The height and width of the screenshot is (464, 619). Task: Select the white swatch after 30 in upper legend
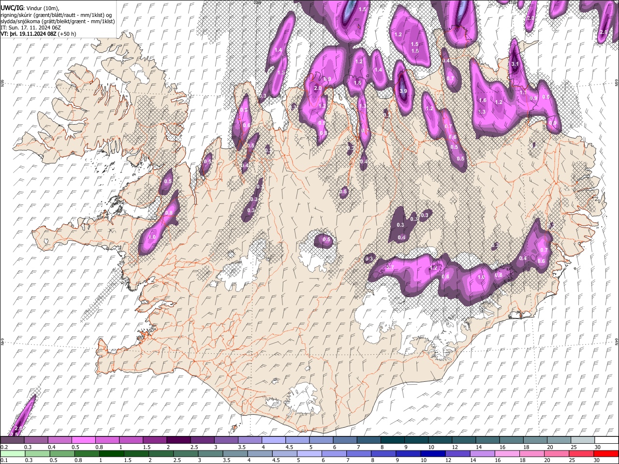pyautogui.click(x=606, y=440)
